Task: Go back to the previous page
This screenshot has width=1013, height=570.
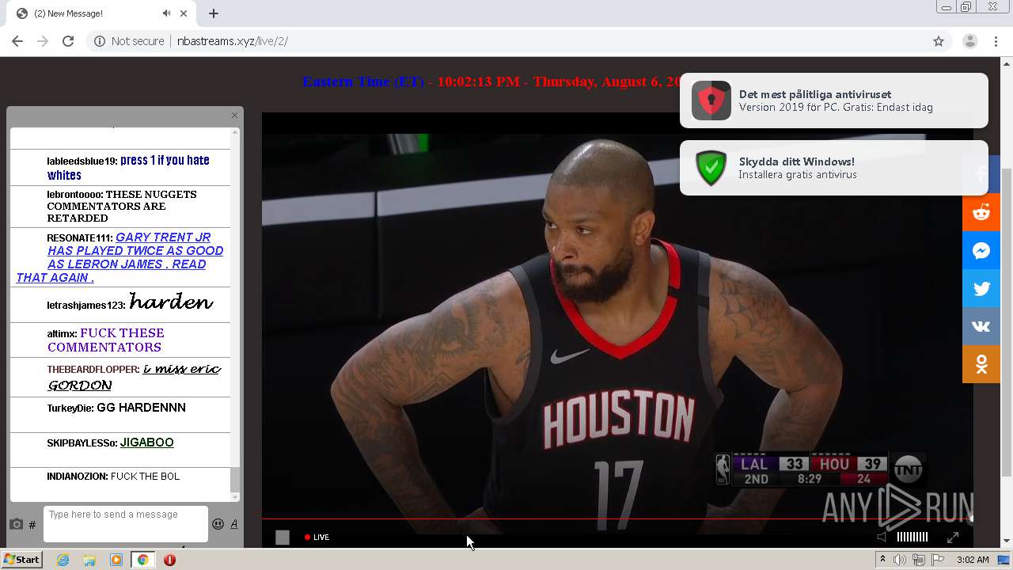Action: pyautogui.click(x=17, y=41)
